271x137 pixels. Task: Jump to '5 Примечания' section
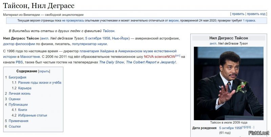(x=16, y=121)
